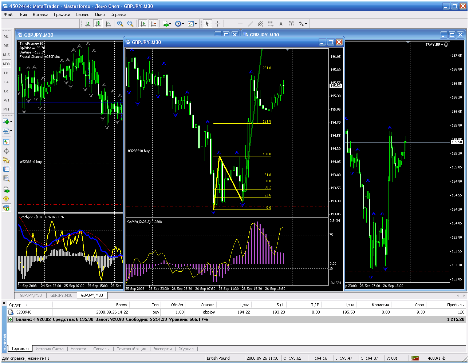The image size is (469, 363).
Task: Switch timeframe to M1
Action: tap(6, 37)
